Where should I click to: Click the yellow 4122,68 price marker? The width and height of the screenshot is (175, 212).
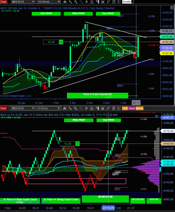(x=167, y=53)
